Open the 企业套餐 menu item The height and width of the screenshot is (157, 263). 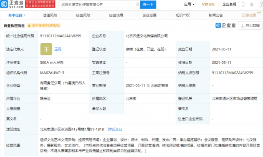coord(229,4)
